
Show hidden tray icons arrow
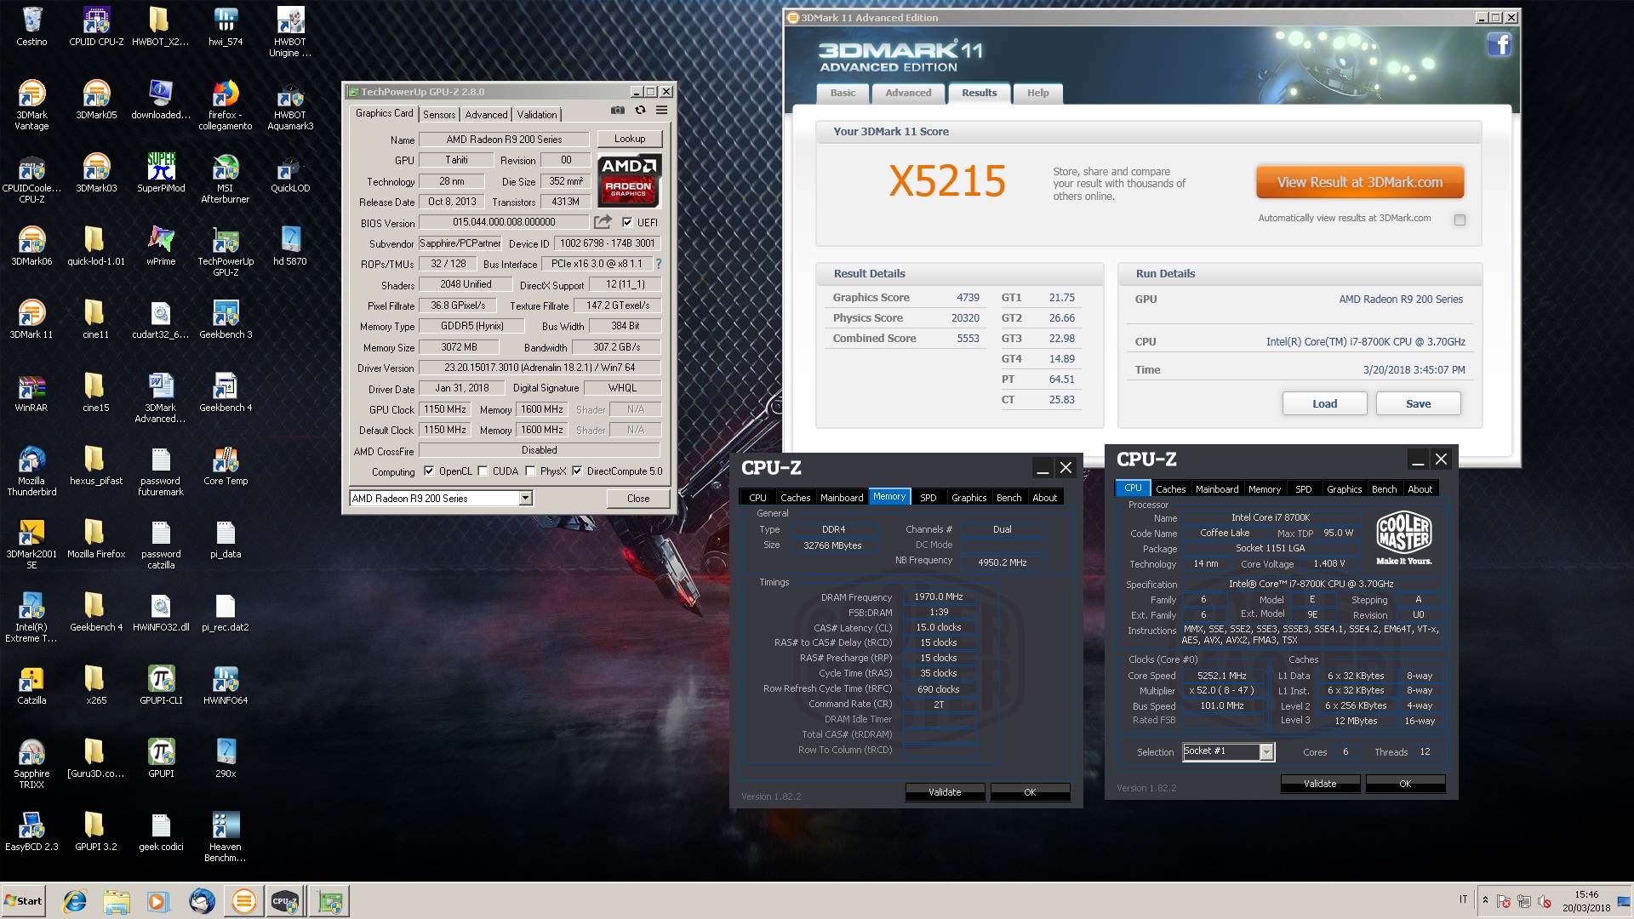point(1485,900)
